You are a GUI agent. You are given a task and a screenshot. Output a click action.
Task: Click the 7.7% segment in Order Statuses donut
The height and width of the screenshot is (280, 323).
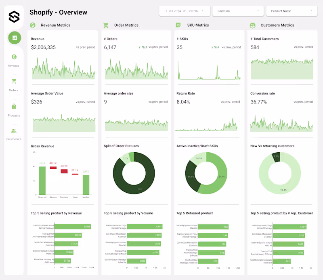125,158
